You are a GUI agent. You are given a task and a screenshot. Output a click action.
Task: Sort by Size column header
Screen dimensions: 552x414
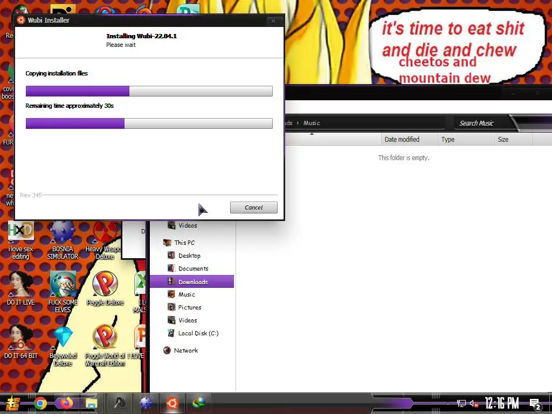(x=513, y=140)
